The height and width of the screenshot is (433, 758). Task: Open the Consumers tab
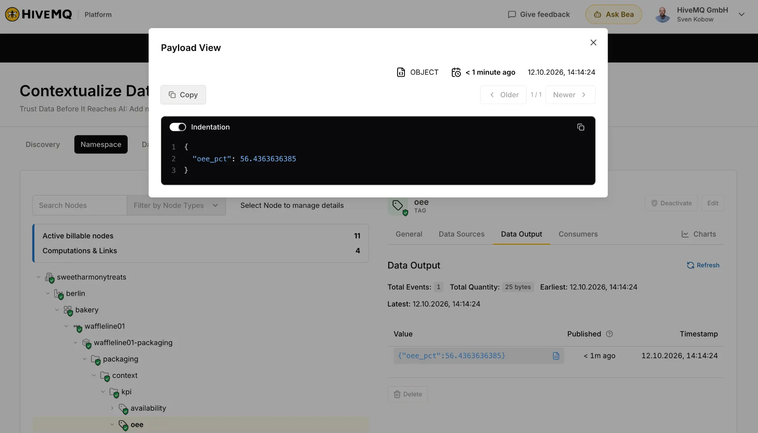coord(578,234)
